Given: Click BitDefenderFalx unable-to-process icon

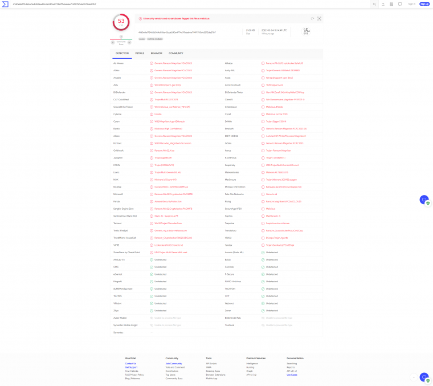Looking at the screenshot, I should click(x=263, y=318).
